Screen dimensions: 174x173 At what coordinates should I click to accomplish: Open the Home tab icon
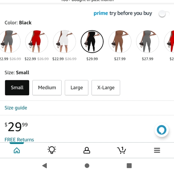click(17, 150)
